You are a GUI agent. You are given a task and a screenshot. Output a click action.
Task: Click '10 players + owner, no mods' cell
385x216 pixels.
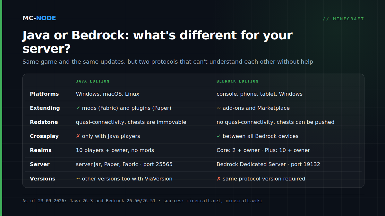115,150
